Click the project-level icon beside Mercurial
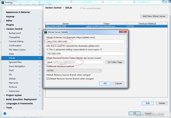The height and width of the screenshot is (118, 171). tap(40, 83)
